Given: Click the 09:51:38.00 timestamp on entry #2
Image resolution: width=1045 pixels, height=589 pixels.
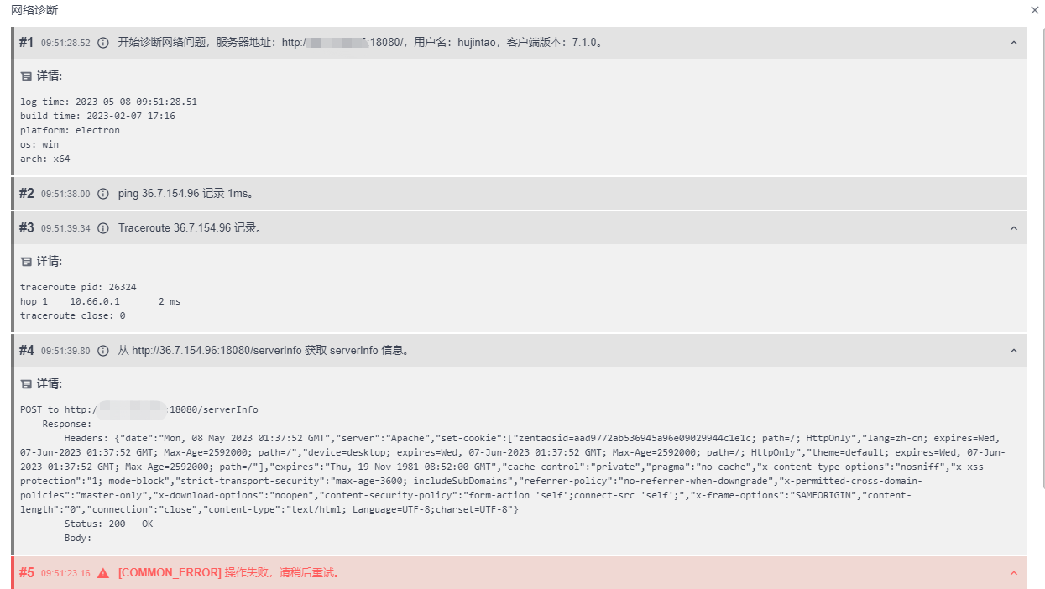Looking at the screenshot, I should 65,194.
